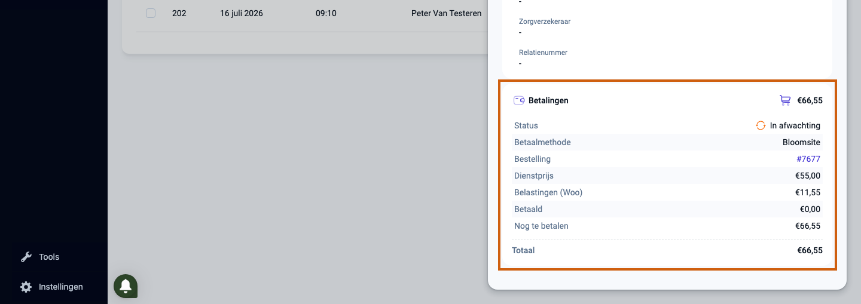Screen dimensions: 861x304
Task: Click the Betaalmethode label
Action: pyautogui.click(x=542, y=142)
